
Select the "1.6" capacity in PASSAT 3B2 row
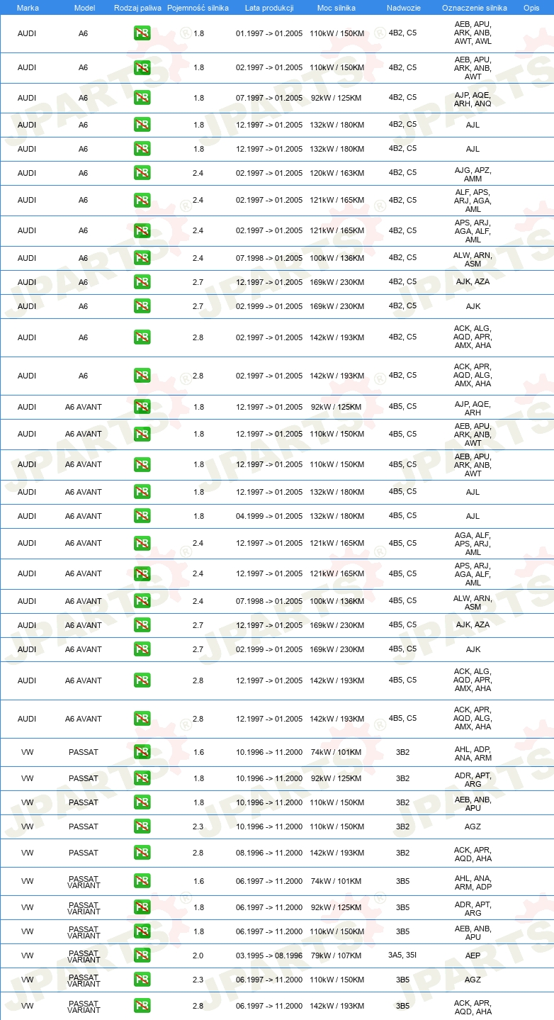(198, 752)
